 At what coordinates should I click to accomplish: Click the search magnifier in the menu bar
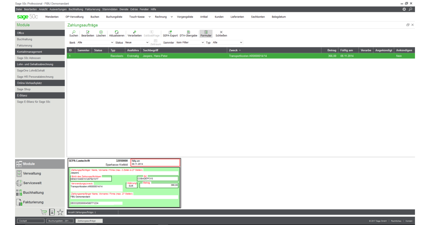tap(411, 9)
